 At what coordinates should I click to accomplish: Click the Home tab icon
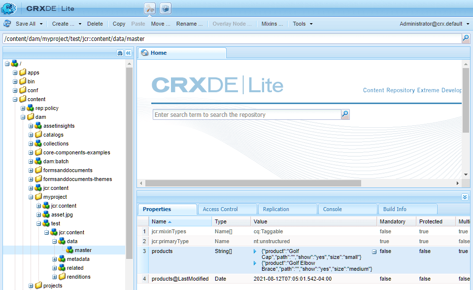[x=145, y=53]
